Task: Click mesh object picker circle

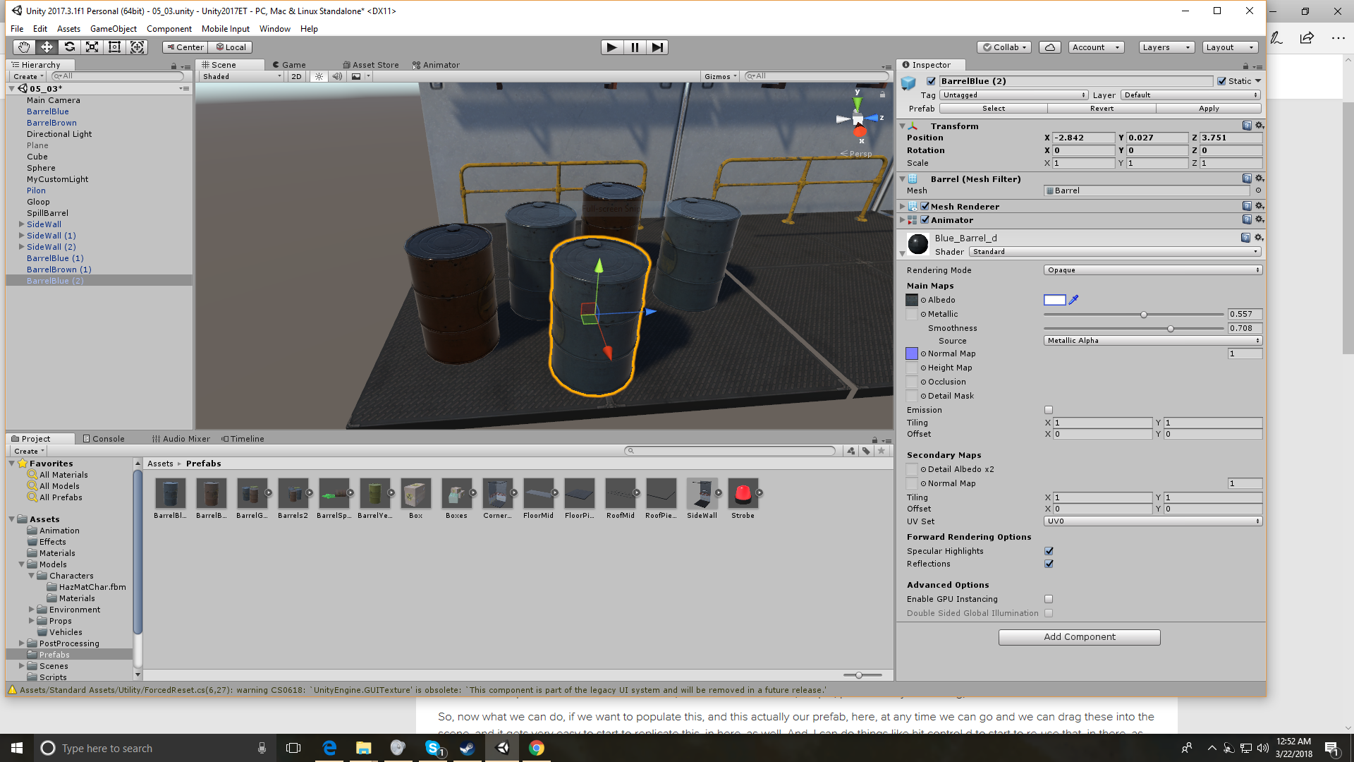Action: click(1258, 190)
